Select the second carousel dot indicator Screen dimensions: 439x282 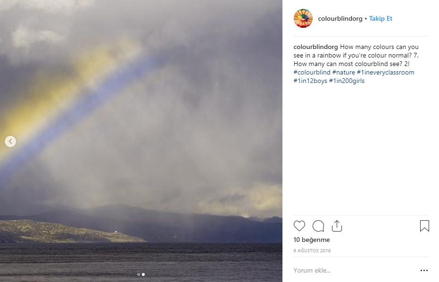click(143, 274)
